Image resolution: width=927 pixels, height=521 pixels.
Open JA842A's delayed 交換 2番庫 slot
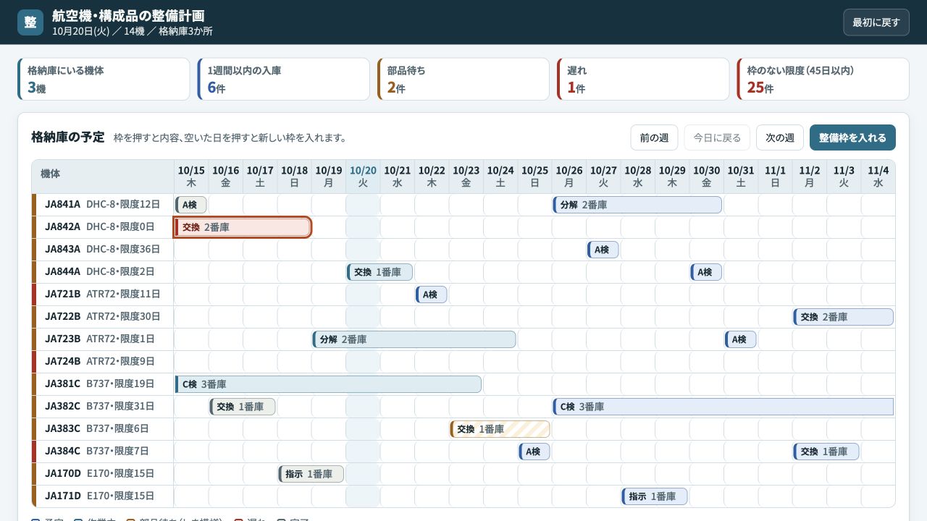[x=243, y=227]
